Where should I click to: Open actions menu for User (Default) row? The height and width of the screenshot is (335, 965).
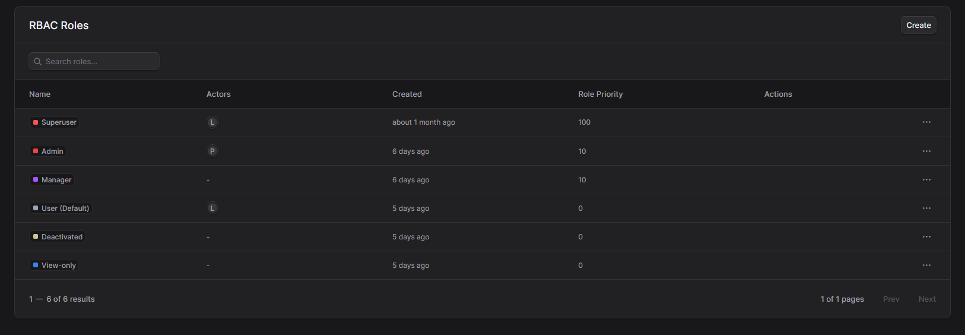coord(926,208)
